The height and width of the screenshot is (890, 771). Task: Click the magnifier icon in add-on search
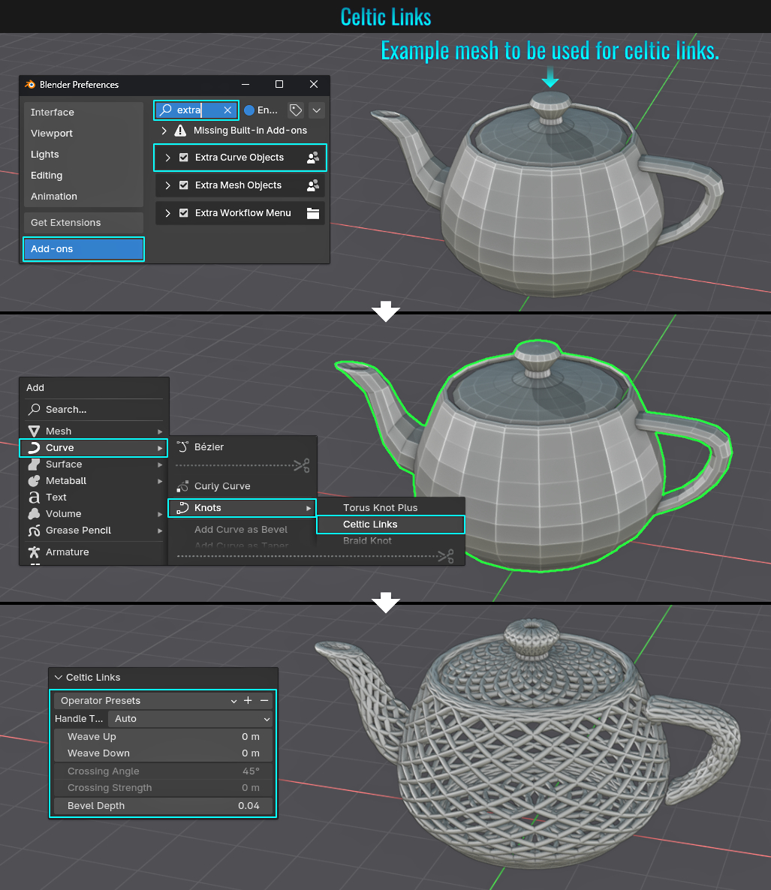coord(166,110)
